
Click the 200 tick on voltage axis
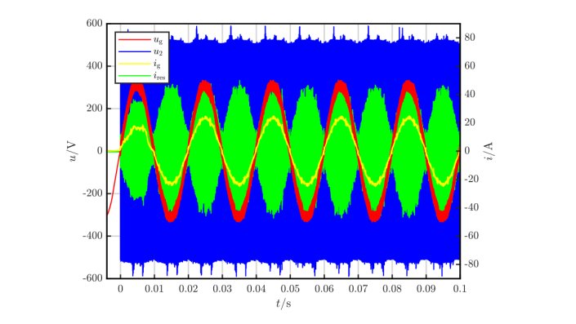coord(95,109)
